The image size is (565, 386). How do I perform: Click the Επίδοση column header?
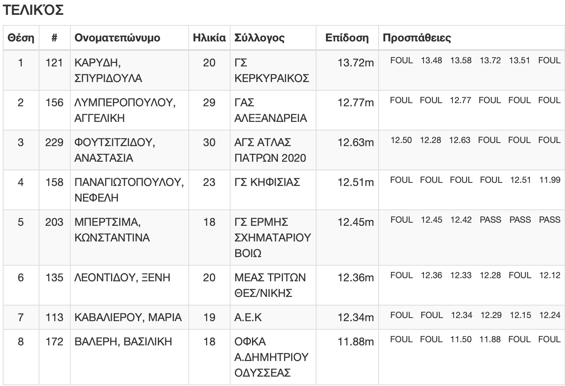347,38
